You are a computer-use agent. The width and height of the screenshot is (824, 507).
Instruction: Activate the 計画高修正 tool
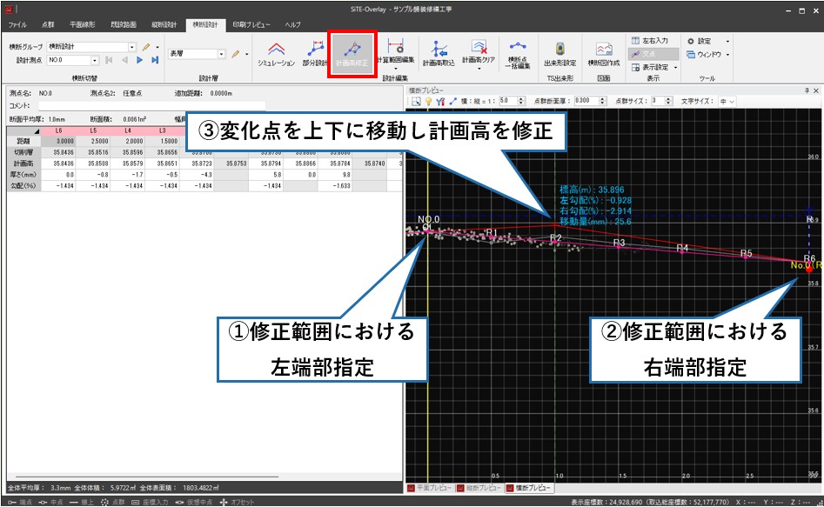352,52
